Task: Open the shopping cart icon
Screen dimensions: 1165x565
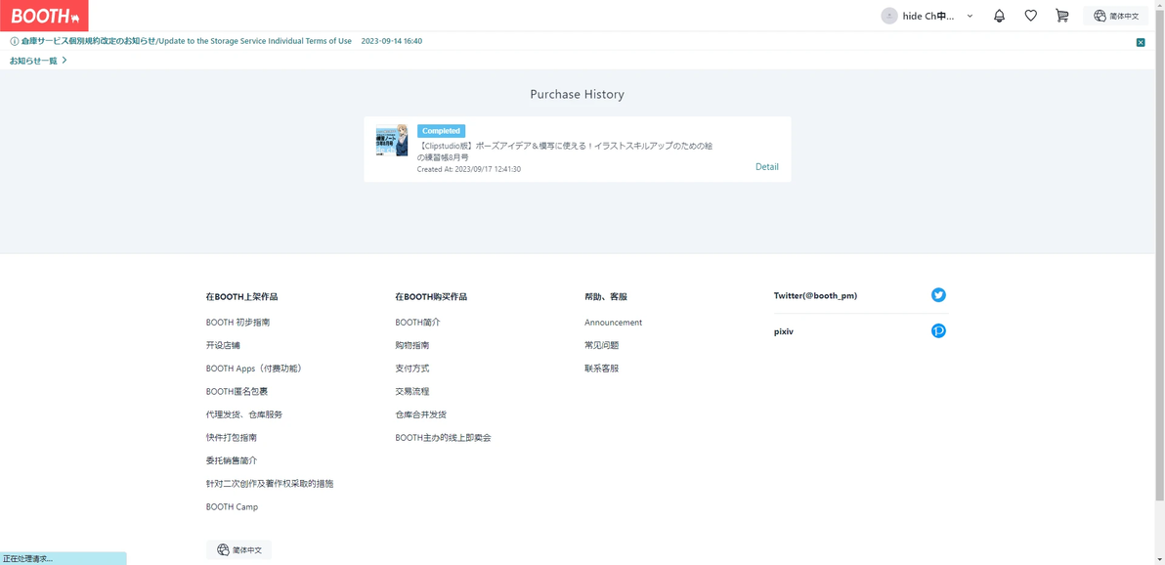Action: coord(1061,16)
